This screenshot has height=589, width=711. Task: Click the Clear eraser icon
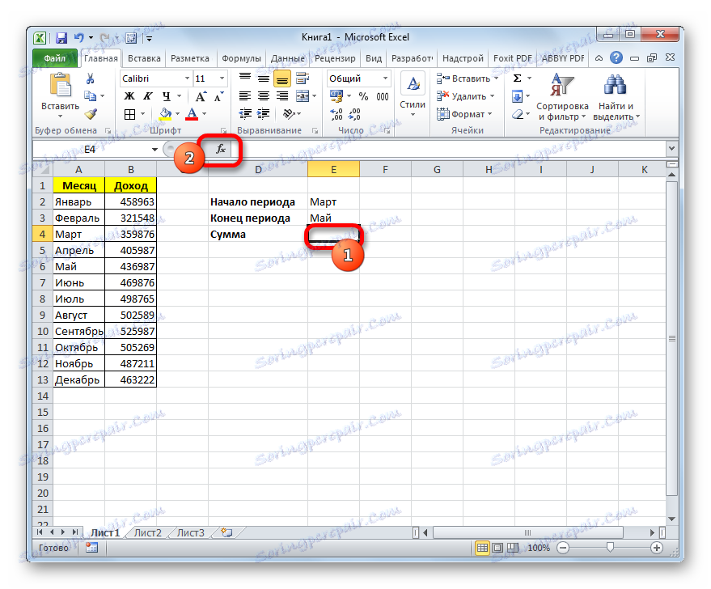[518, 114]
